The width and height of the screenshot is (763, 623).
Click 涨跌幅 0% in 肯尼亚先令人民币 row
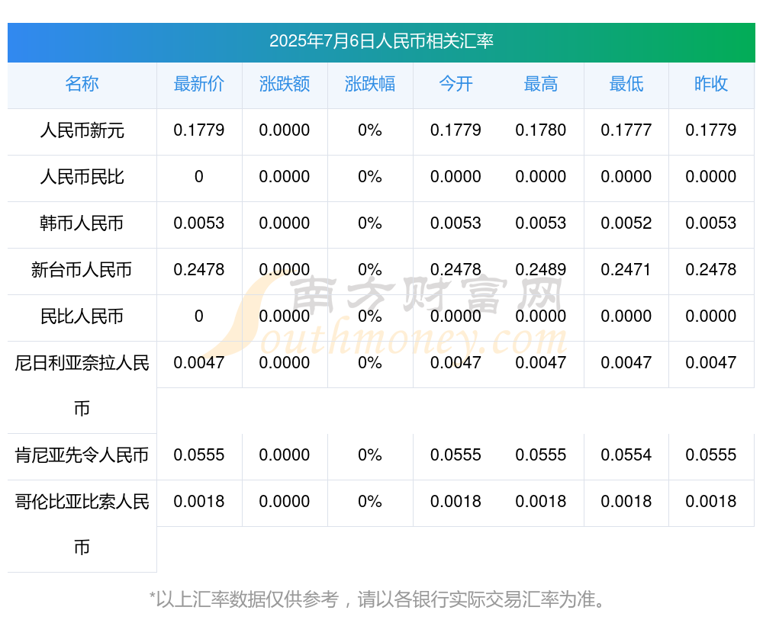click(x=370, y=455)
